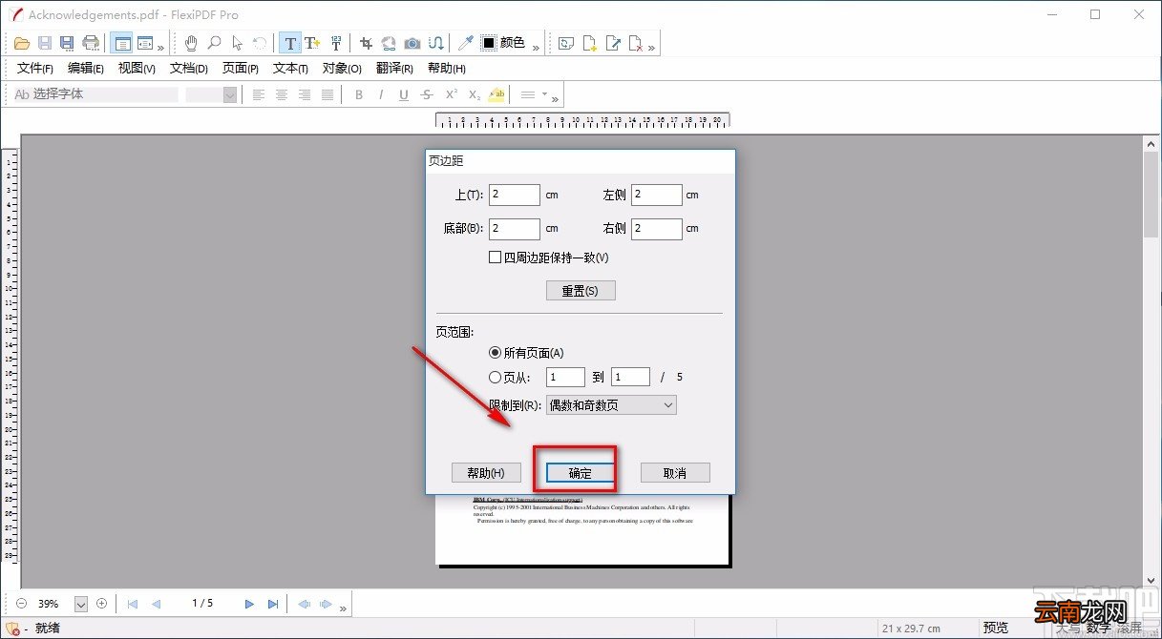Apply Italic formatting

tap(381, 94)
